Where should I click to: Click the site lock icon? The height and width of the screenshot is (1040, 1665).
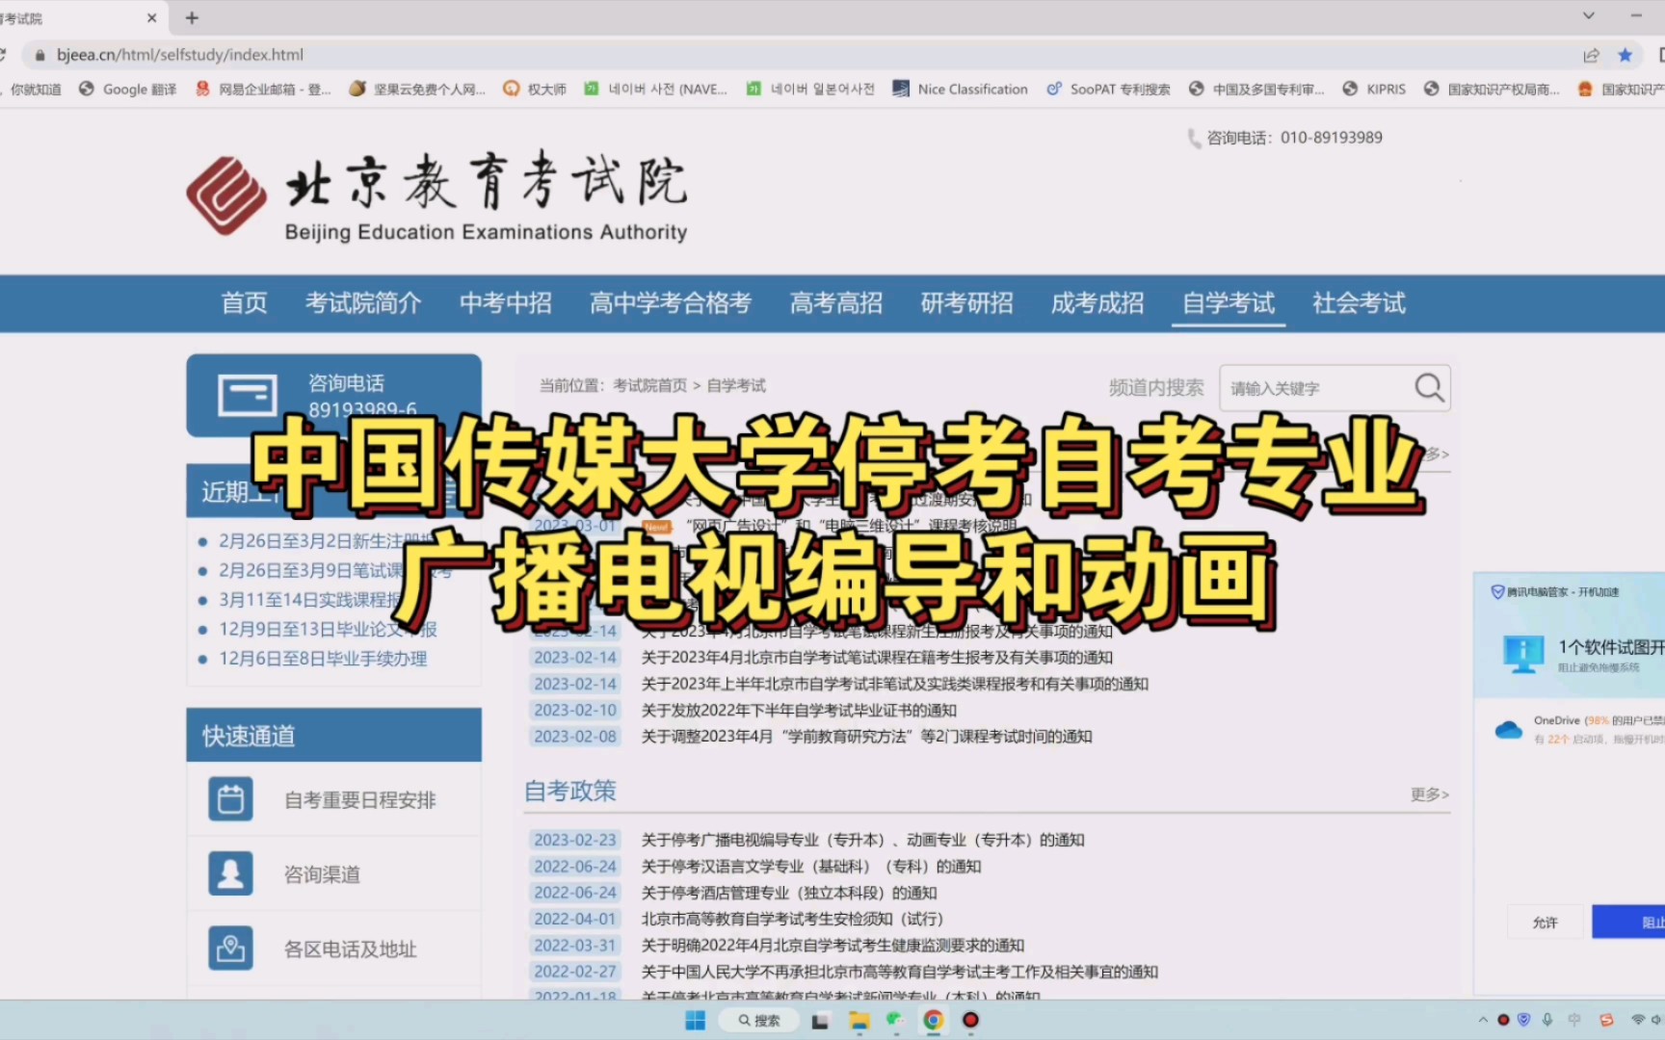(x=40, y=55)
